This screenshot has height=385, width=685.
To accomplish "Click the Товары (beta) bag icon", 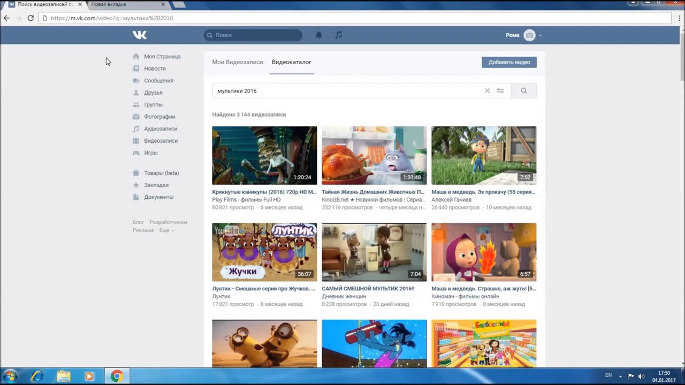I will coord(136,173).
